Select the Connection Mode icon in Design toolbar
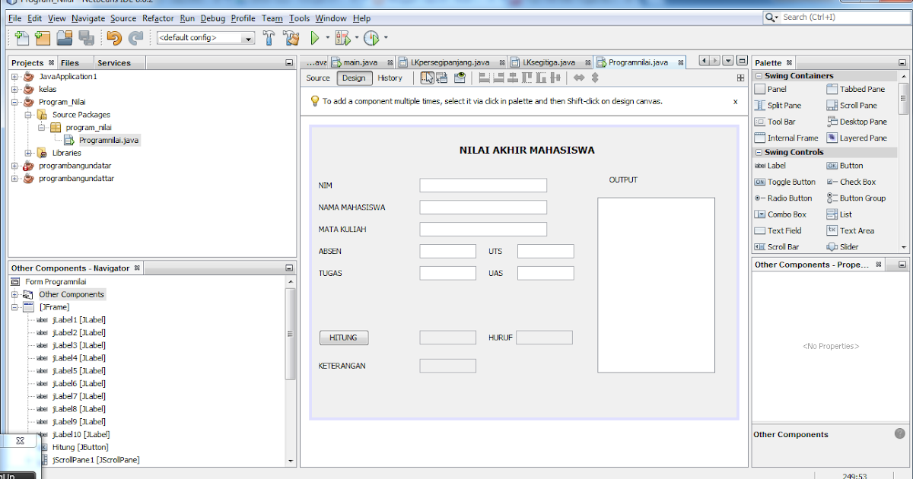Image resolution: width=913 pixels, height=479 pixels. pyautogui.click(x=441, y=78)
